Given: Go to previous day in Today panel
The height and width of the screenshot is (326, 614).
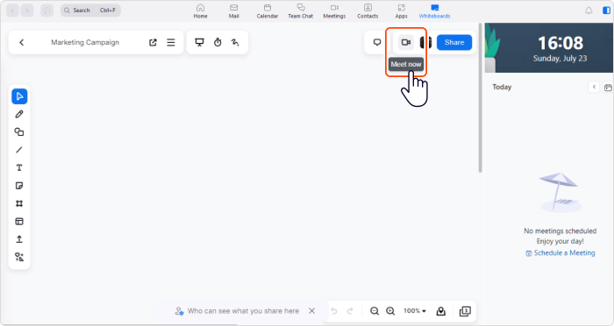Looking at the screenshot, I should point(594,87).
